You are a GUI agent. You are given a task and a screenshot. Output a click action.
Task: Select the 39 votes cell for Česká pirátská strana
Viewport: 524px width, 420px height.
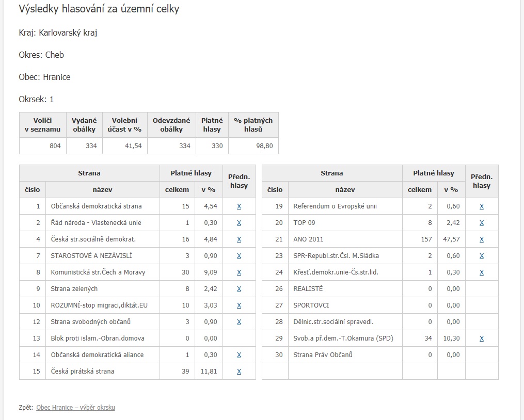pyautogui.click(x=177, y=371)
